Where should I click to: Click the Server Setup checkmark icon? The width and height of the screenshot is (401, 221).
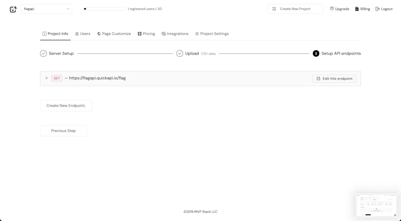[x=43, y=53]
